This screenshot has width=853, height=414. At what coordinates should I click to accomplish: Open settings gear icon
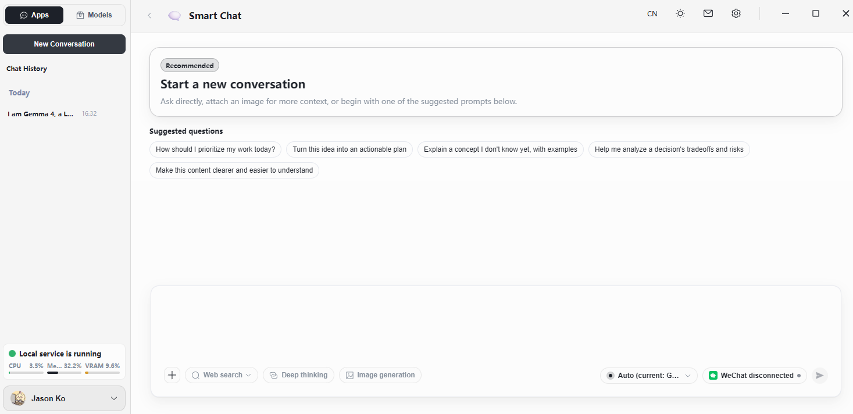coord(736,13)
